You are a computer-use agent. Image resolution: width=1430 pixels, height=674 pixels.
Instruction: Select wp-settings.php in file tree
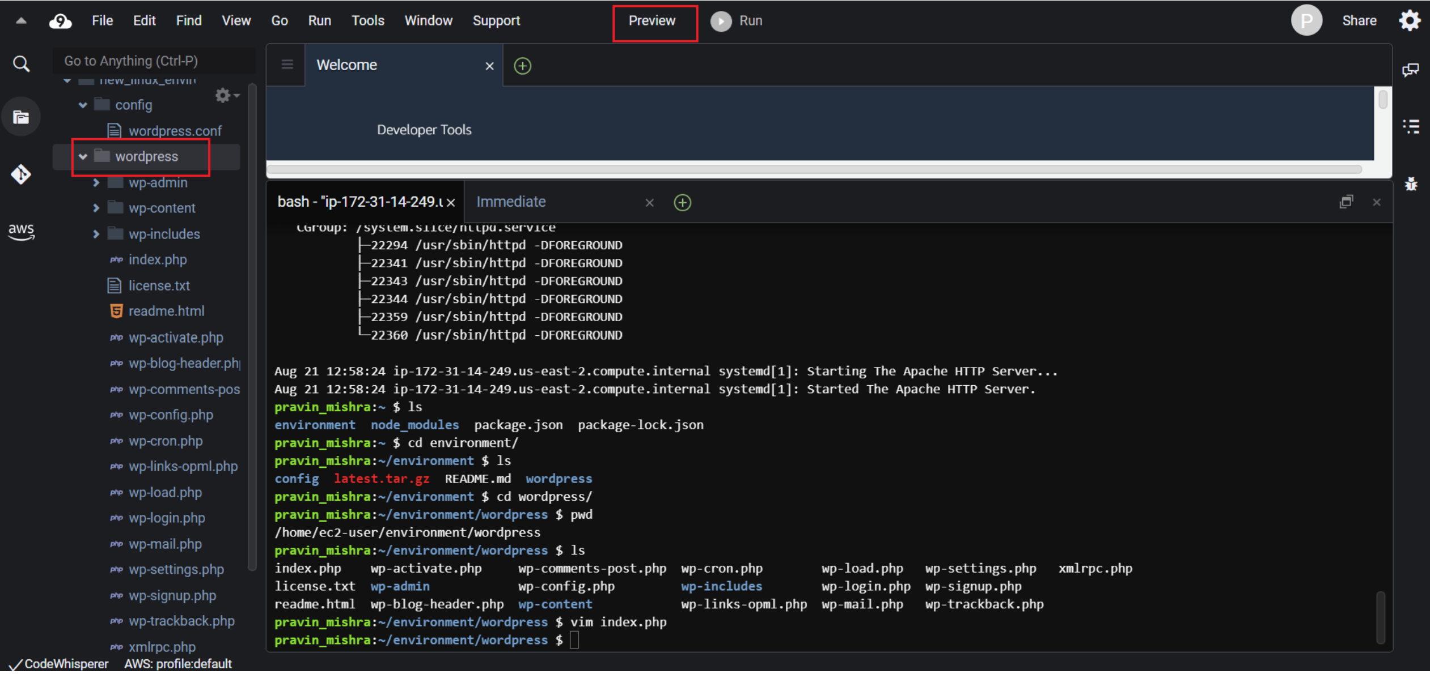tap(176, 569)
